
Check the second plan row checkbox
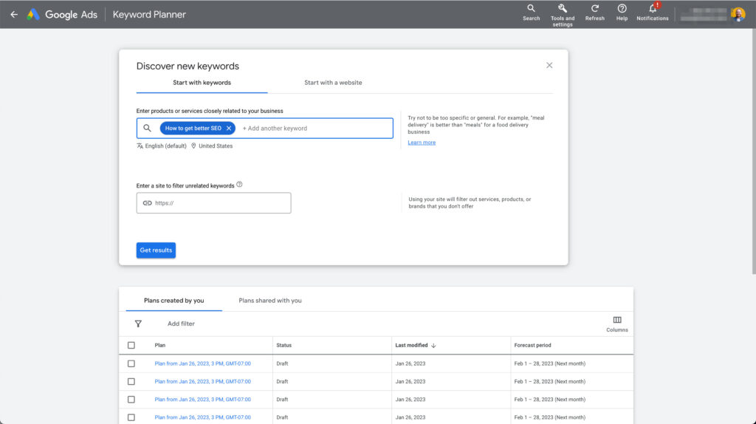tap(131, 381)
